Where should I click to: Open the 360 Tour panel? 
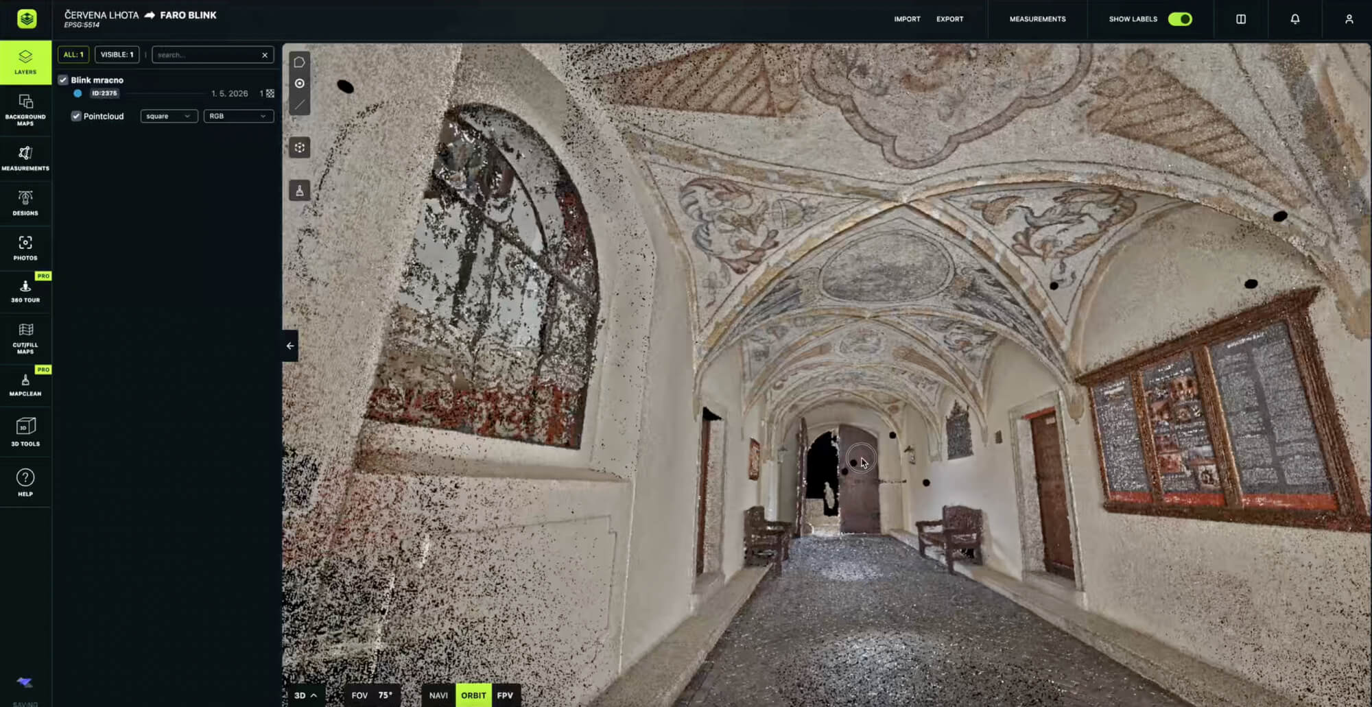click(25, 291)
